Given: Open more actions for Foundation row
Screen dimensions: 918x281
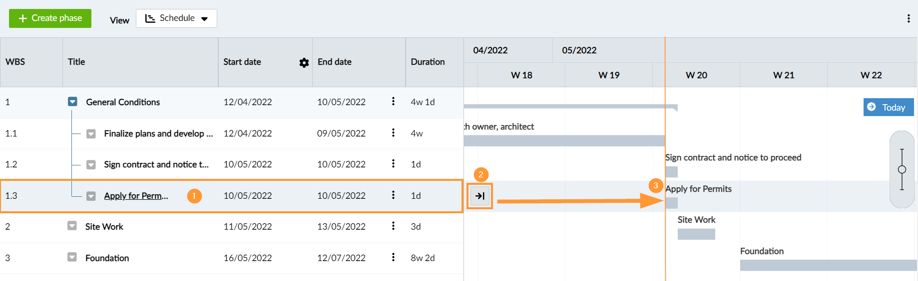Looking at the screenshot, I should tap(393, 257).
